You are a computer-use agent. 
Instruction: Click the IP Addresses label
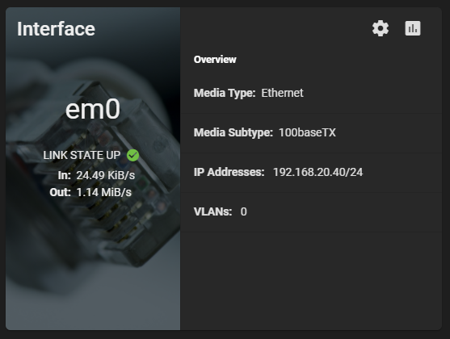click(x=229, y=172)
